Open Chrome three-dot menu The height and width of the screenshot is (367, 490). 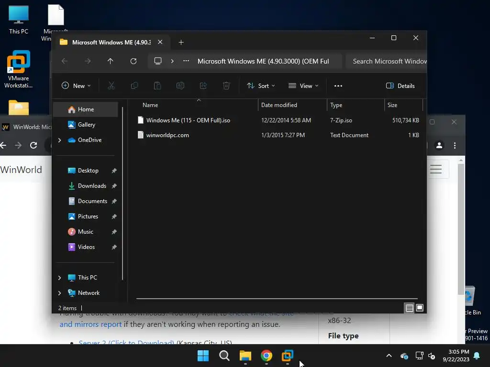[x=455, y=145]
